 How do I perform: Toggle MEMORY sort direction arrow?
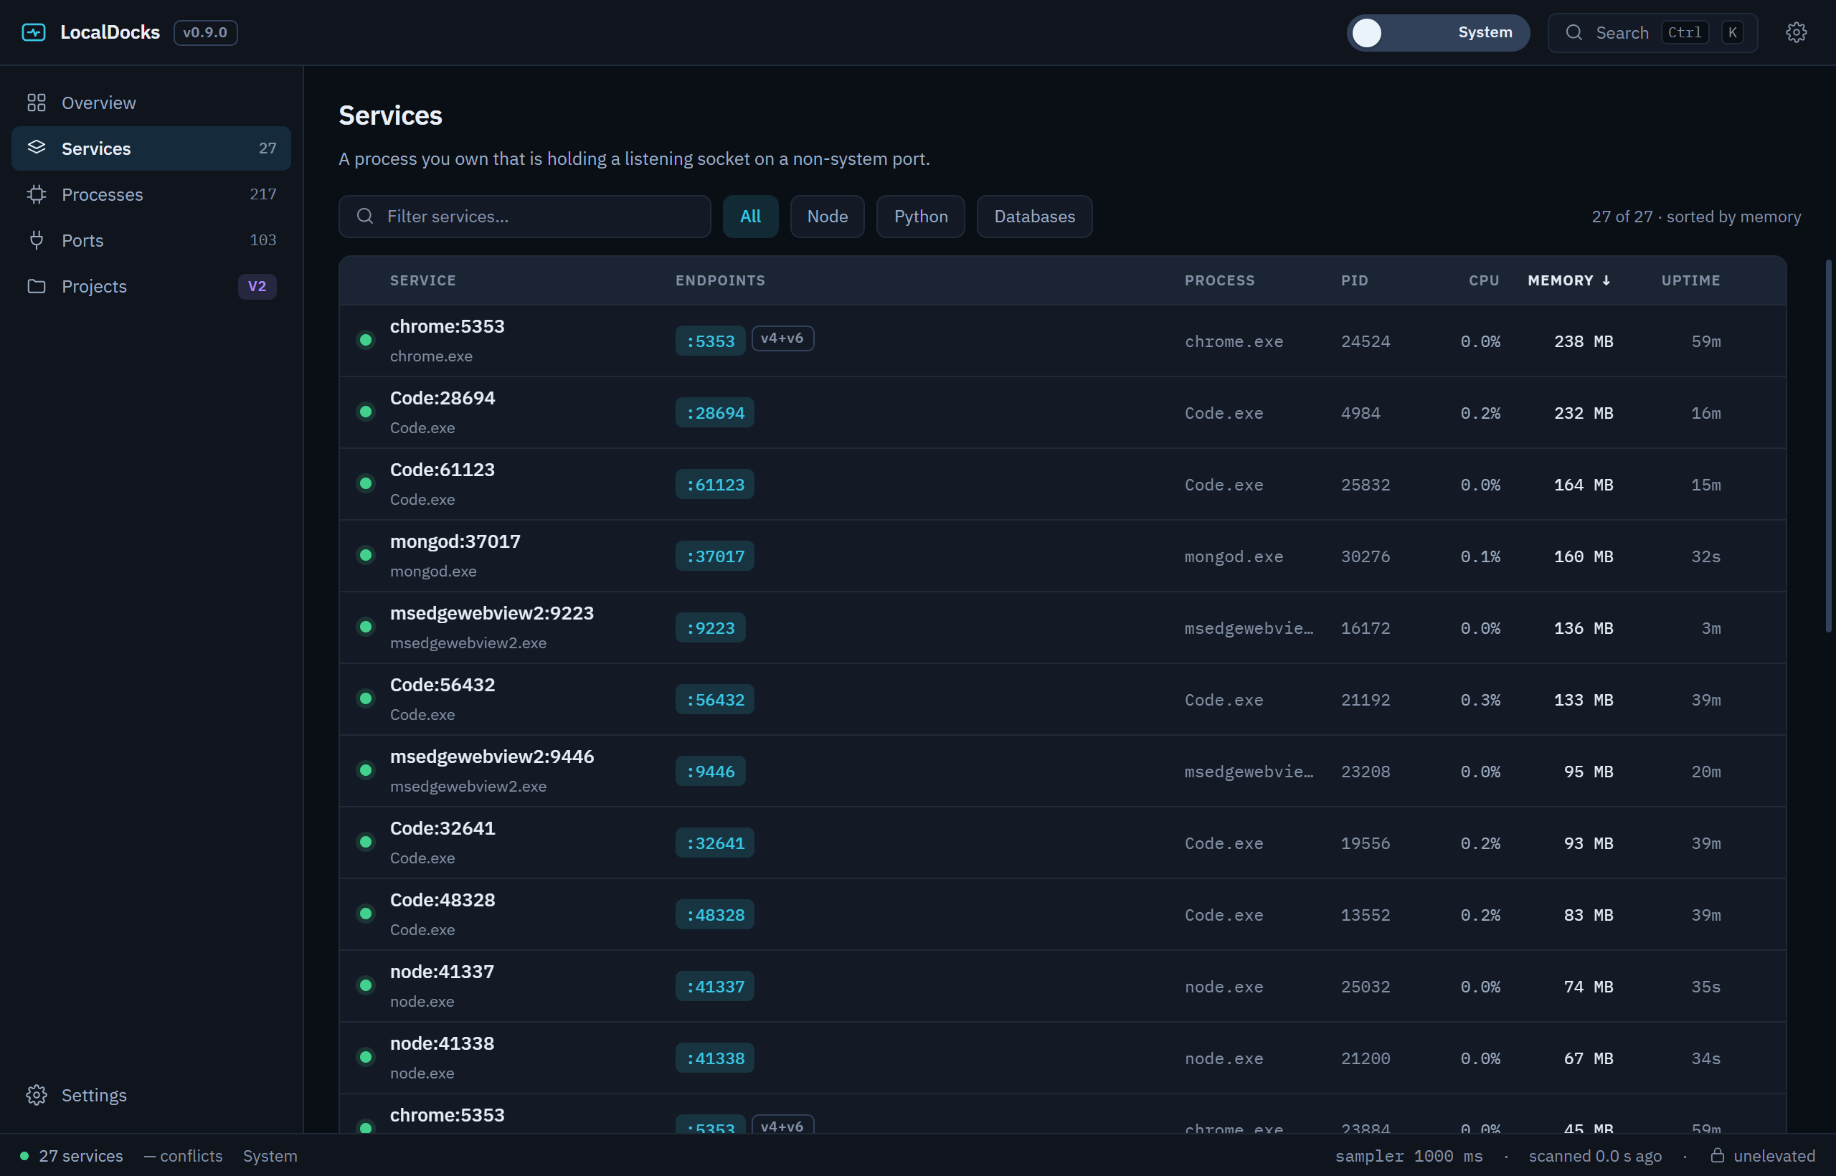pos(1605,280)
